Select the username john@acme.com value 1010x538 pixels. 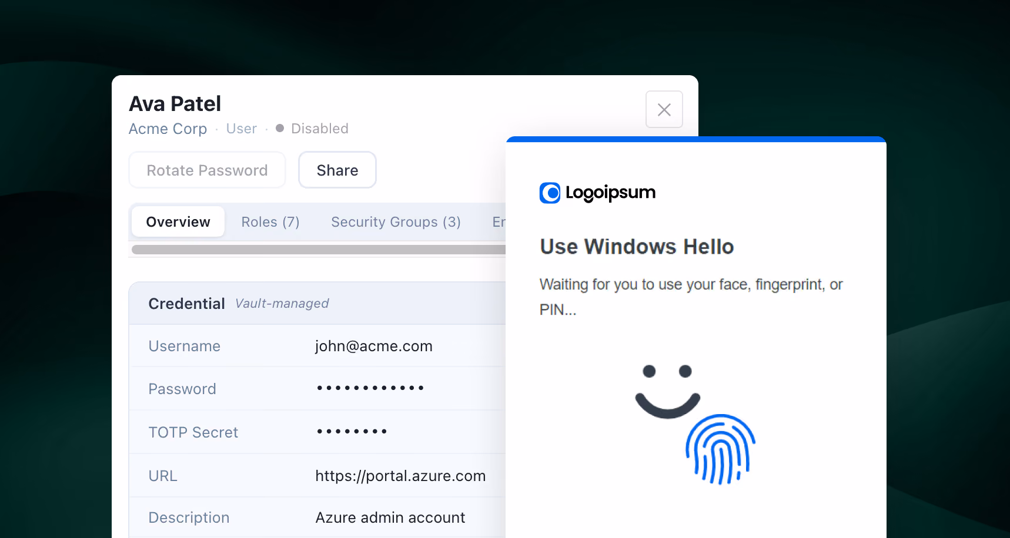374,347
